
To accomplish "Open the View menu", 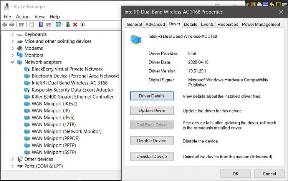I will pos(40,17).
